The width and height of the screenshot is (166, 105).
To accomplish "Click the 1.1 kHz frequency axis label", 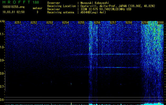I will click(2, 34).
